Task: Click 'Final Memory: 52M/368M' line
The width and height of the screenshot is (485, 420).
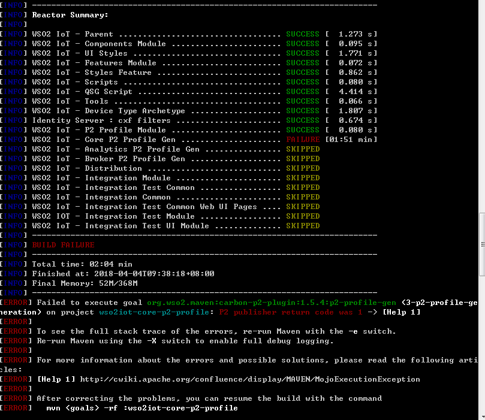Action: click(x=85, y=283)
